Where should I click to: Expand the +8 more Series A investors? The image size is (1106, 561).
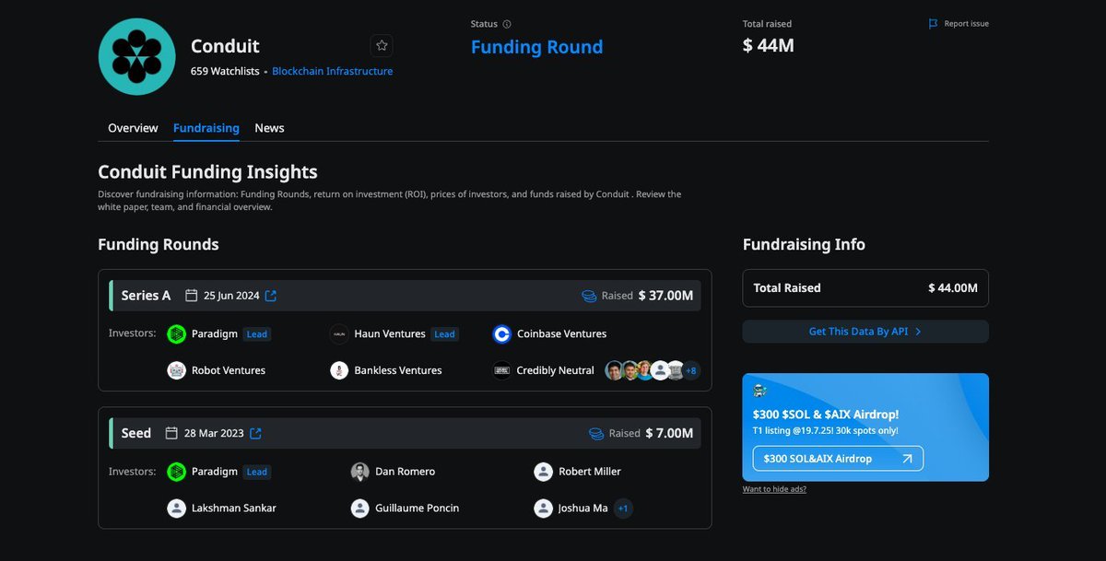690,370
